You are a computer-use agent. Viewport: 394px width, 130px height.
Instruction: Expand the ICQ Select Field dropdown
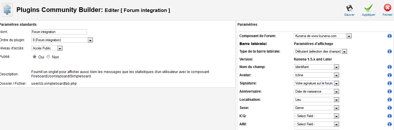click(x=316, y=116)
